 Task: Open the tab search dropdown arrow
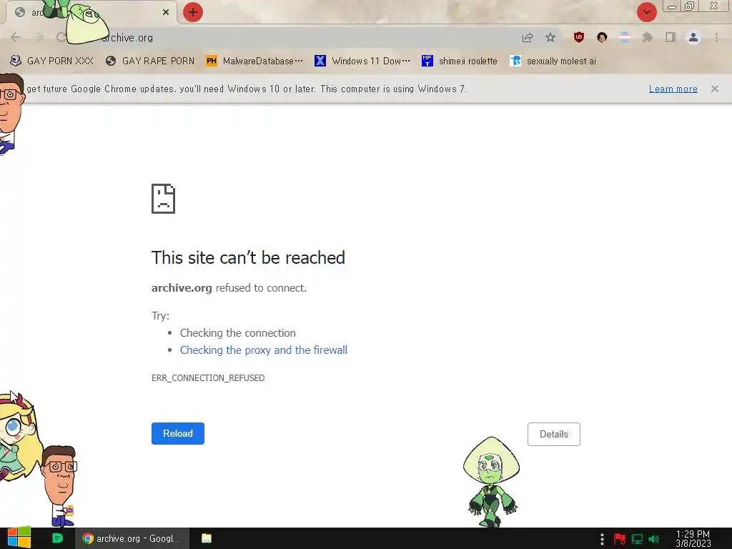click(x=646, y=12)
